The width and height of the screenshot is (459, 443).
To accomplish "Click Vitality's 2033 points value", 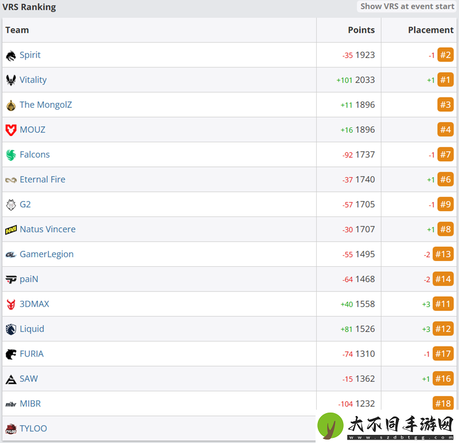I will click(x=365, y=80).
